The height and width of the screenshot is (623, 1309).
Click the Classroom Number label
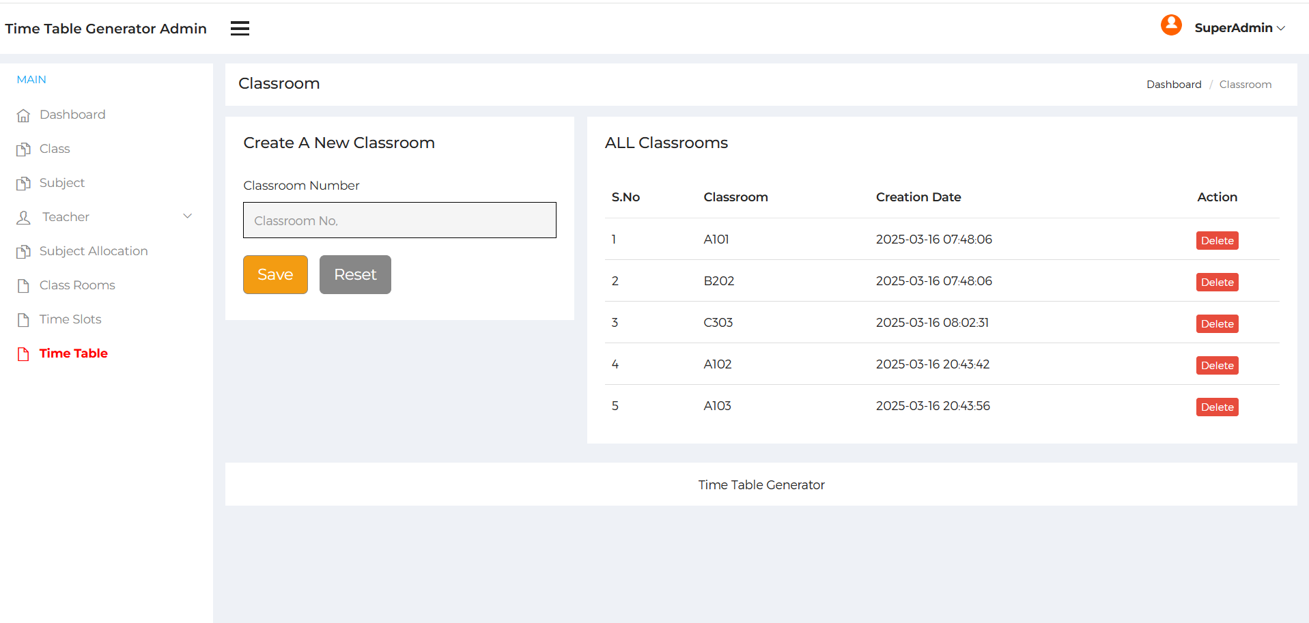click(x=301, y=186)
